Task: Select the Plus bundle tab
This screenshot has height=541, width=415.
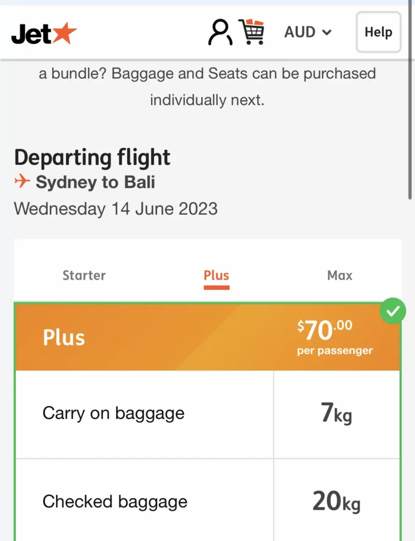Action: point(216,275)
